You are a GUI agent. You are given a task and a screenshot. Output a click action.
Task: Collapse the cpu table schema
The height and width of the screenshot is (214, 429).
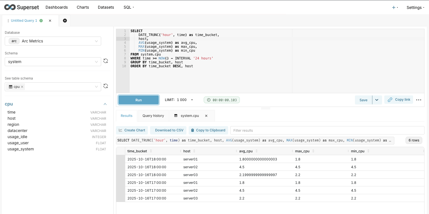tap(105, 104)
